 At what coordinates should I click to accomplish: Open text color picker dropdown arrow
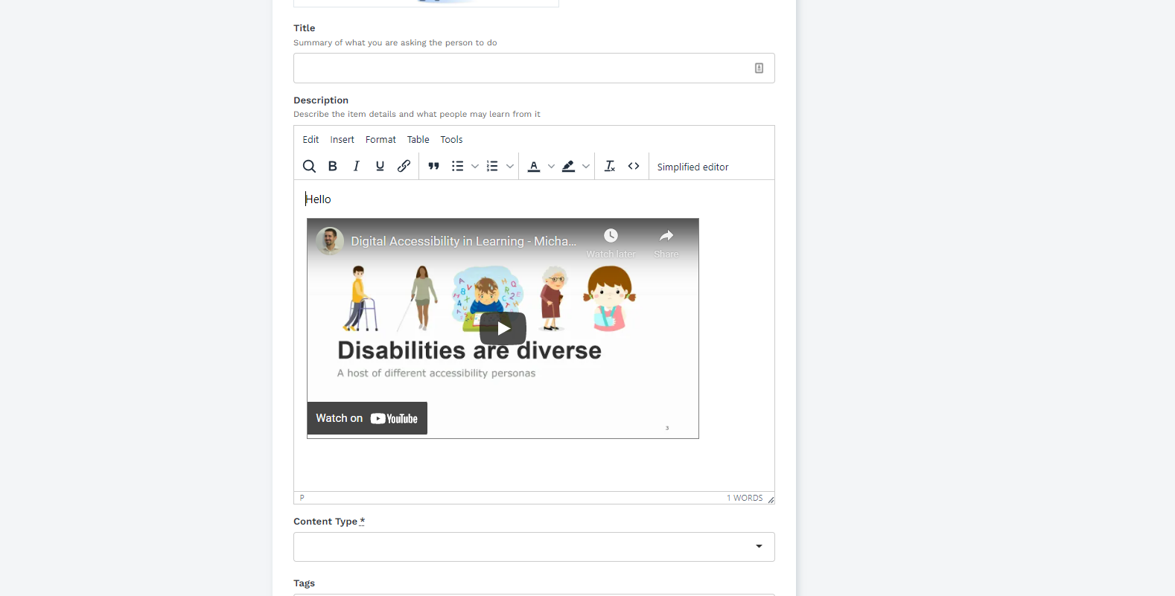(x=551, y=166)
